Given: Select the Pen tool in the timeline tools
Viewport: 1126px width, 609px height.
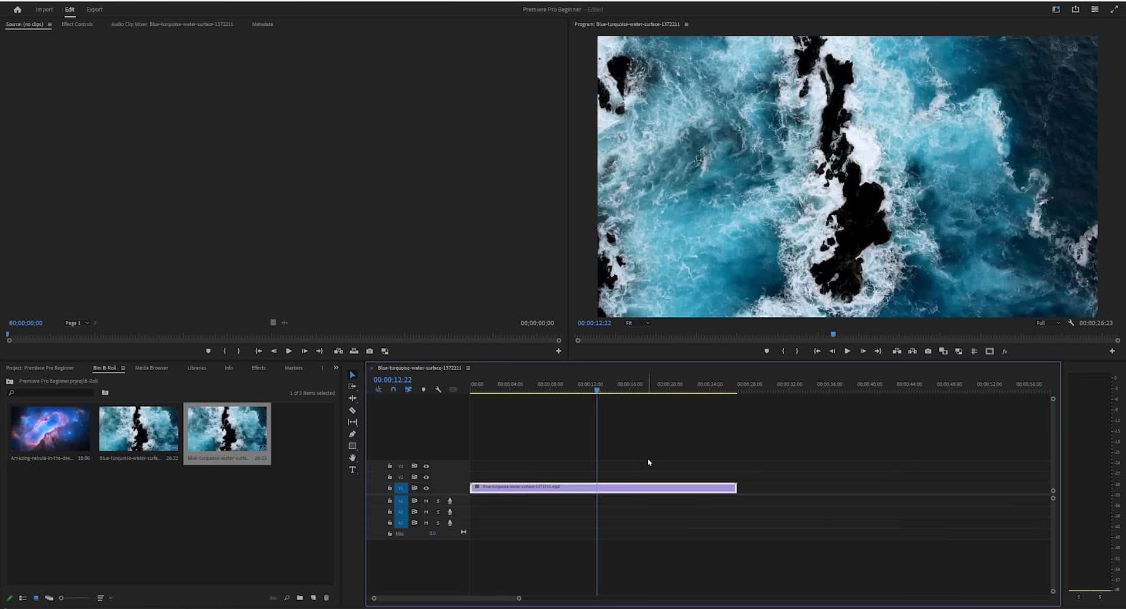Looking at the screenshot, I should click(x=352, y=434).
